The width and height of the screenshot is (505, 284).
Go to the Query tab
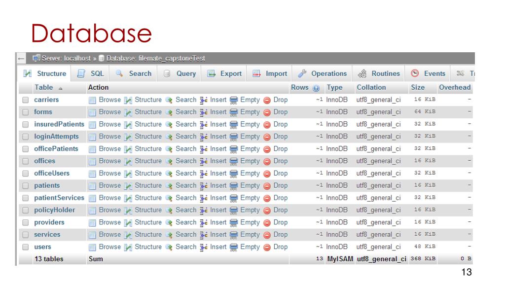click(180, 73)
